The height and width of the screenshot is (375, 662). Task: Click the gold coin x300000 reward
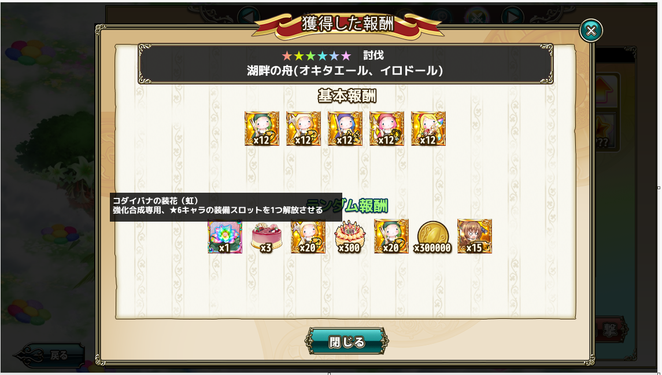pyautogui.click(x=432, y=237)
